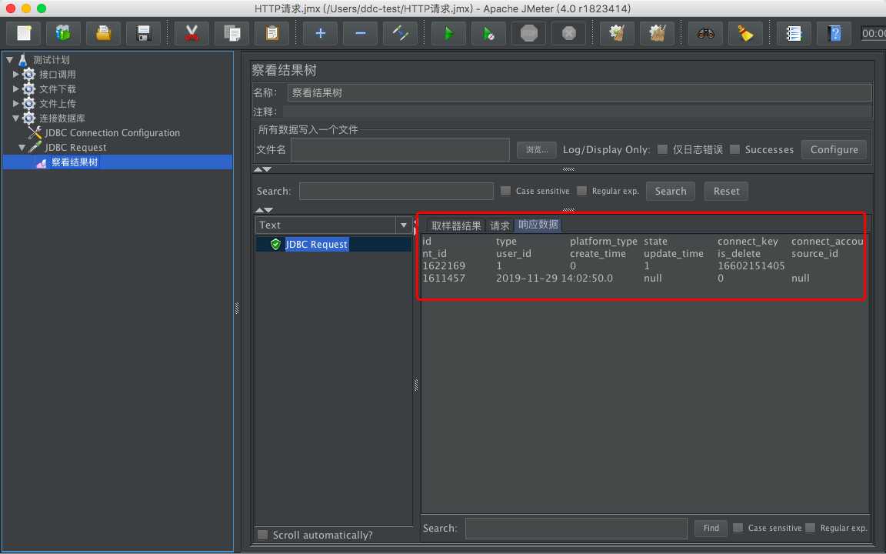The height and width of the screenshot is (554, 886).
Task: Expand the 文件上传 thread group
Action: pyautogui.click(x=16, y=103)
